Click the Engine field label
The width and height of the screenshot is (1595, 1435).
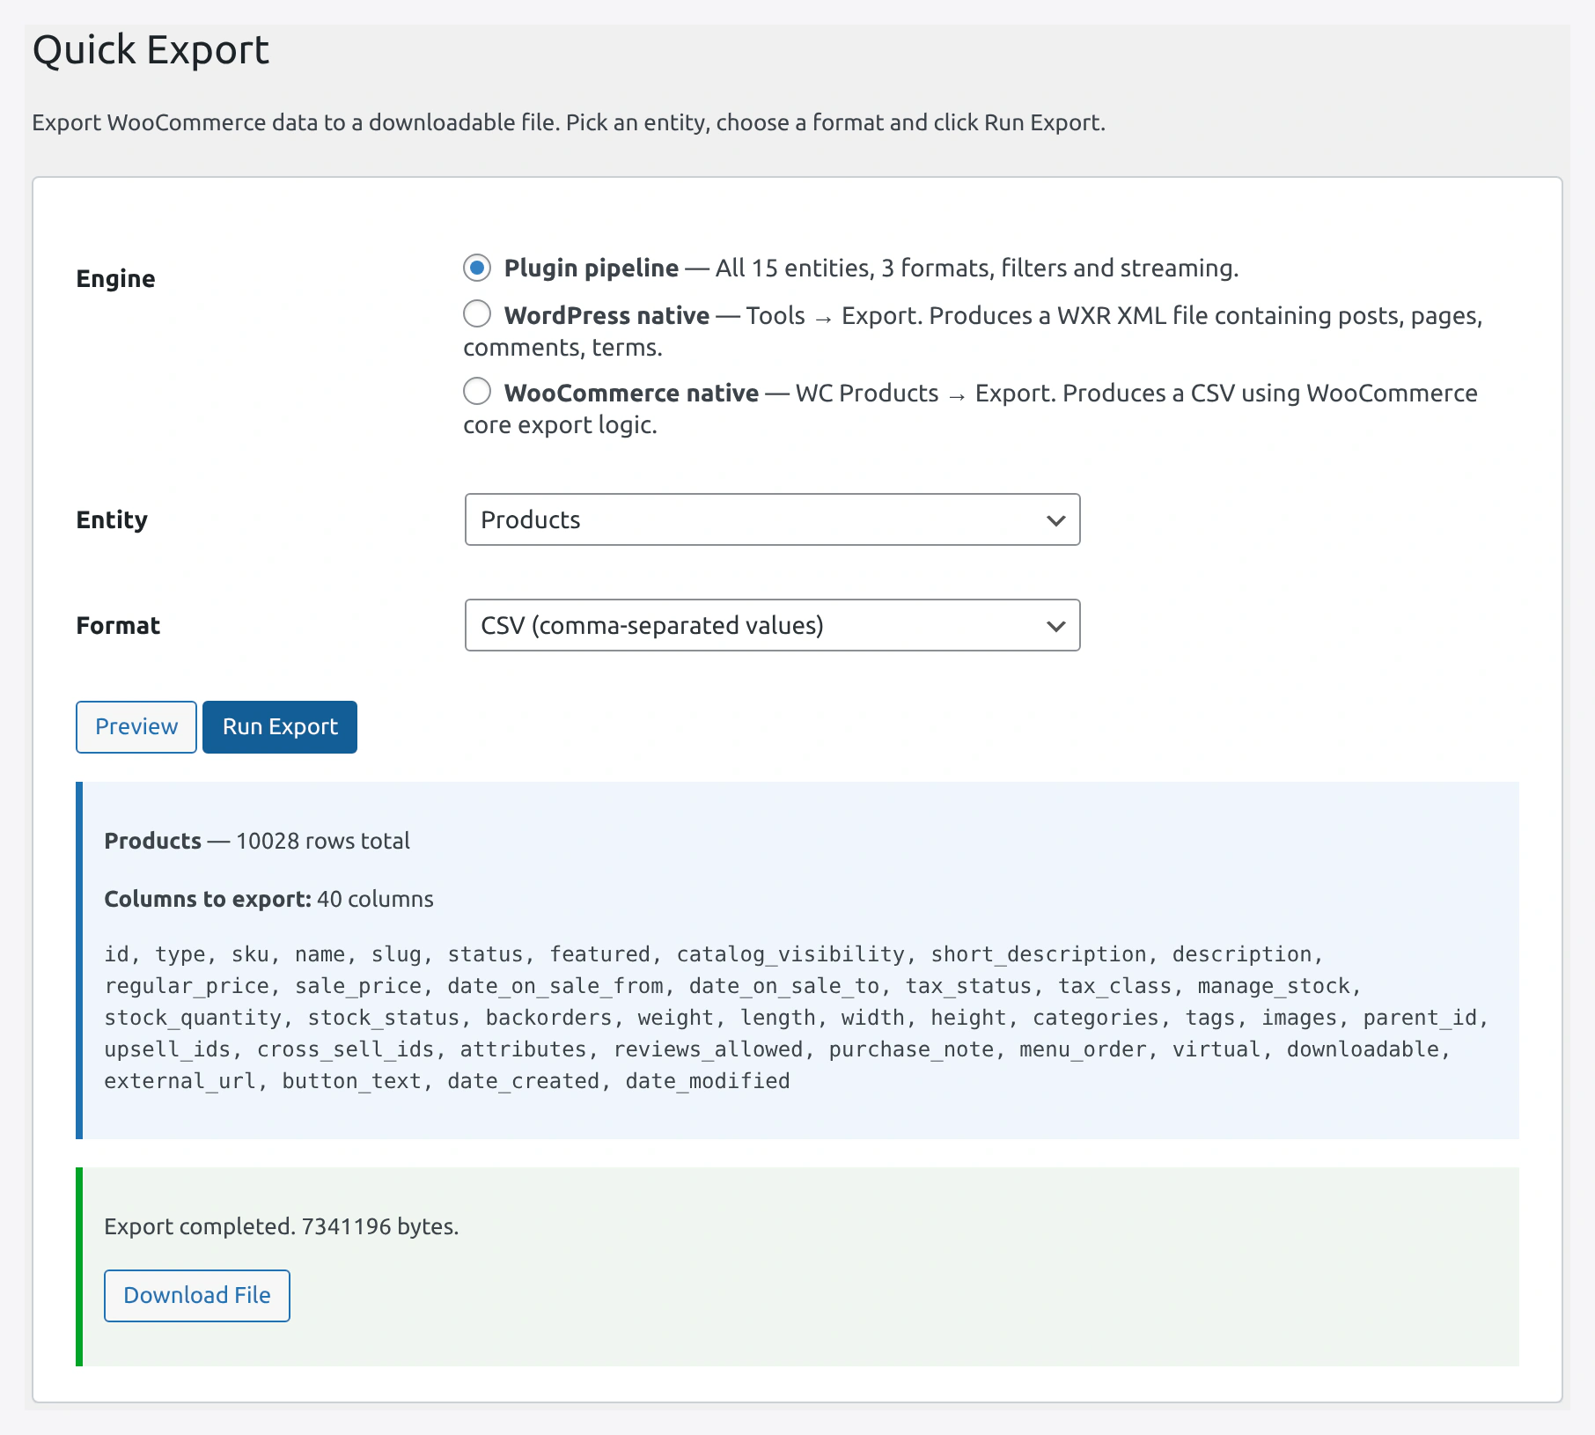tap(115, 279)
